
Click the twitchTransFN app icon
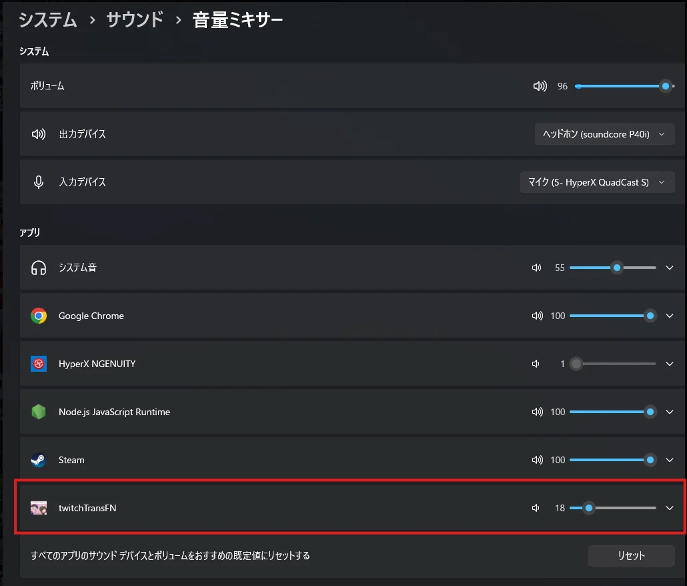tap(39, 508)
